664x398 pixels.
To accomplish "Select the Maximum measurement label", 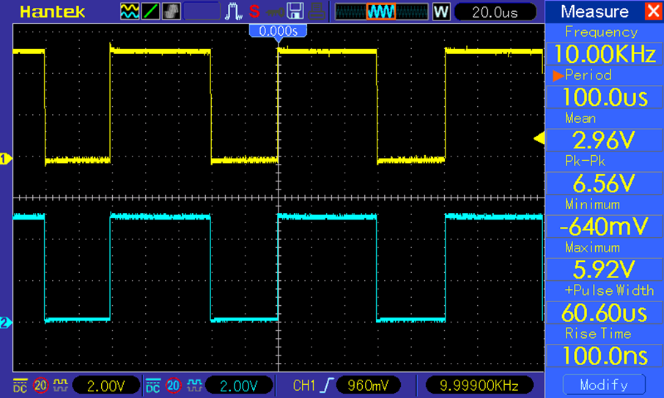I will tap(592, 247).
